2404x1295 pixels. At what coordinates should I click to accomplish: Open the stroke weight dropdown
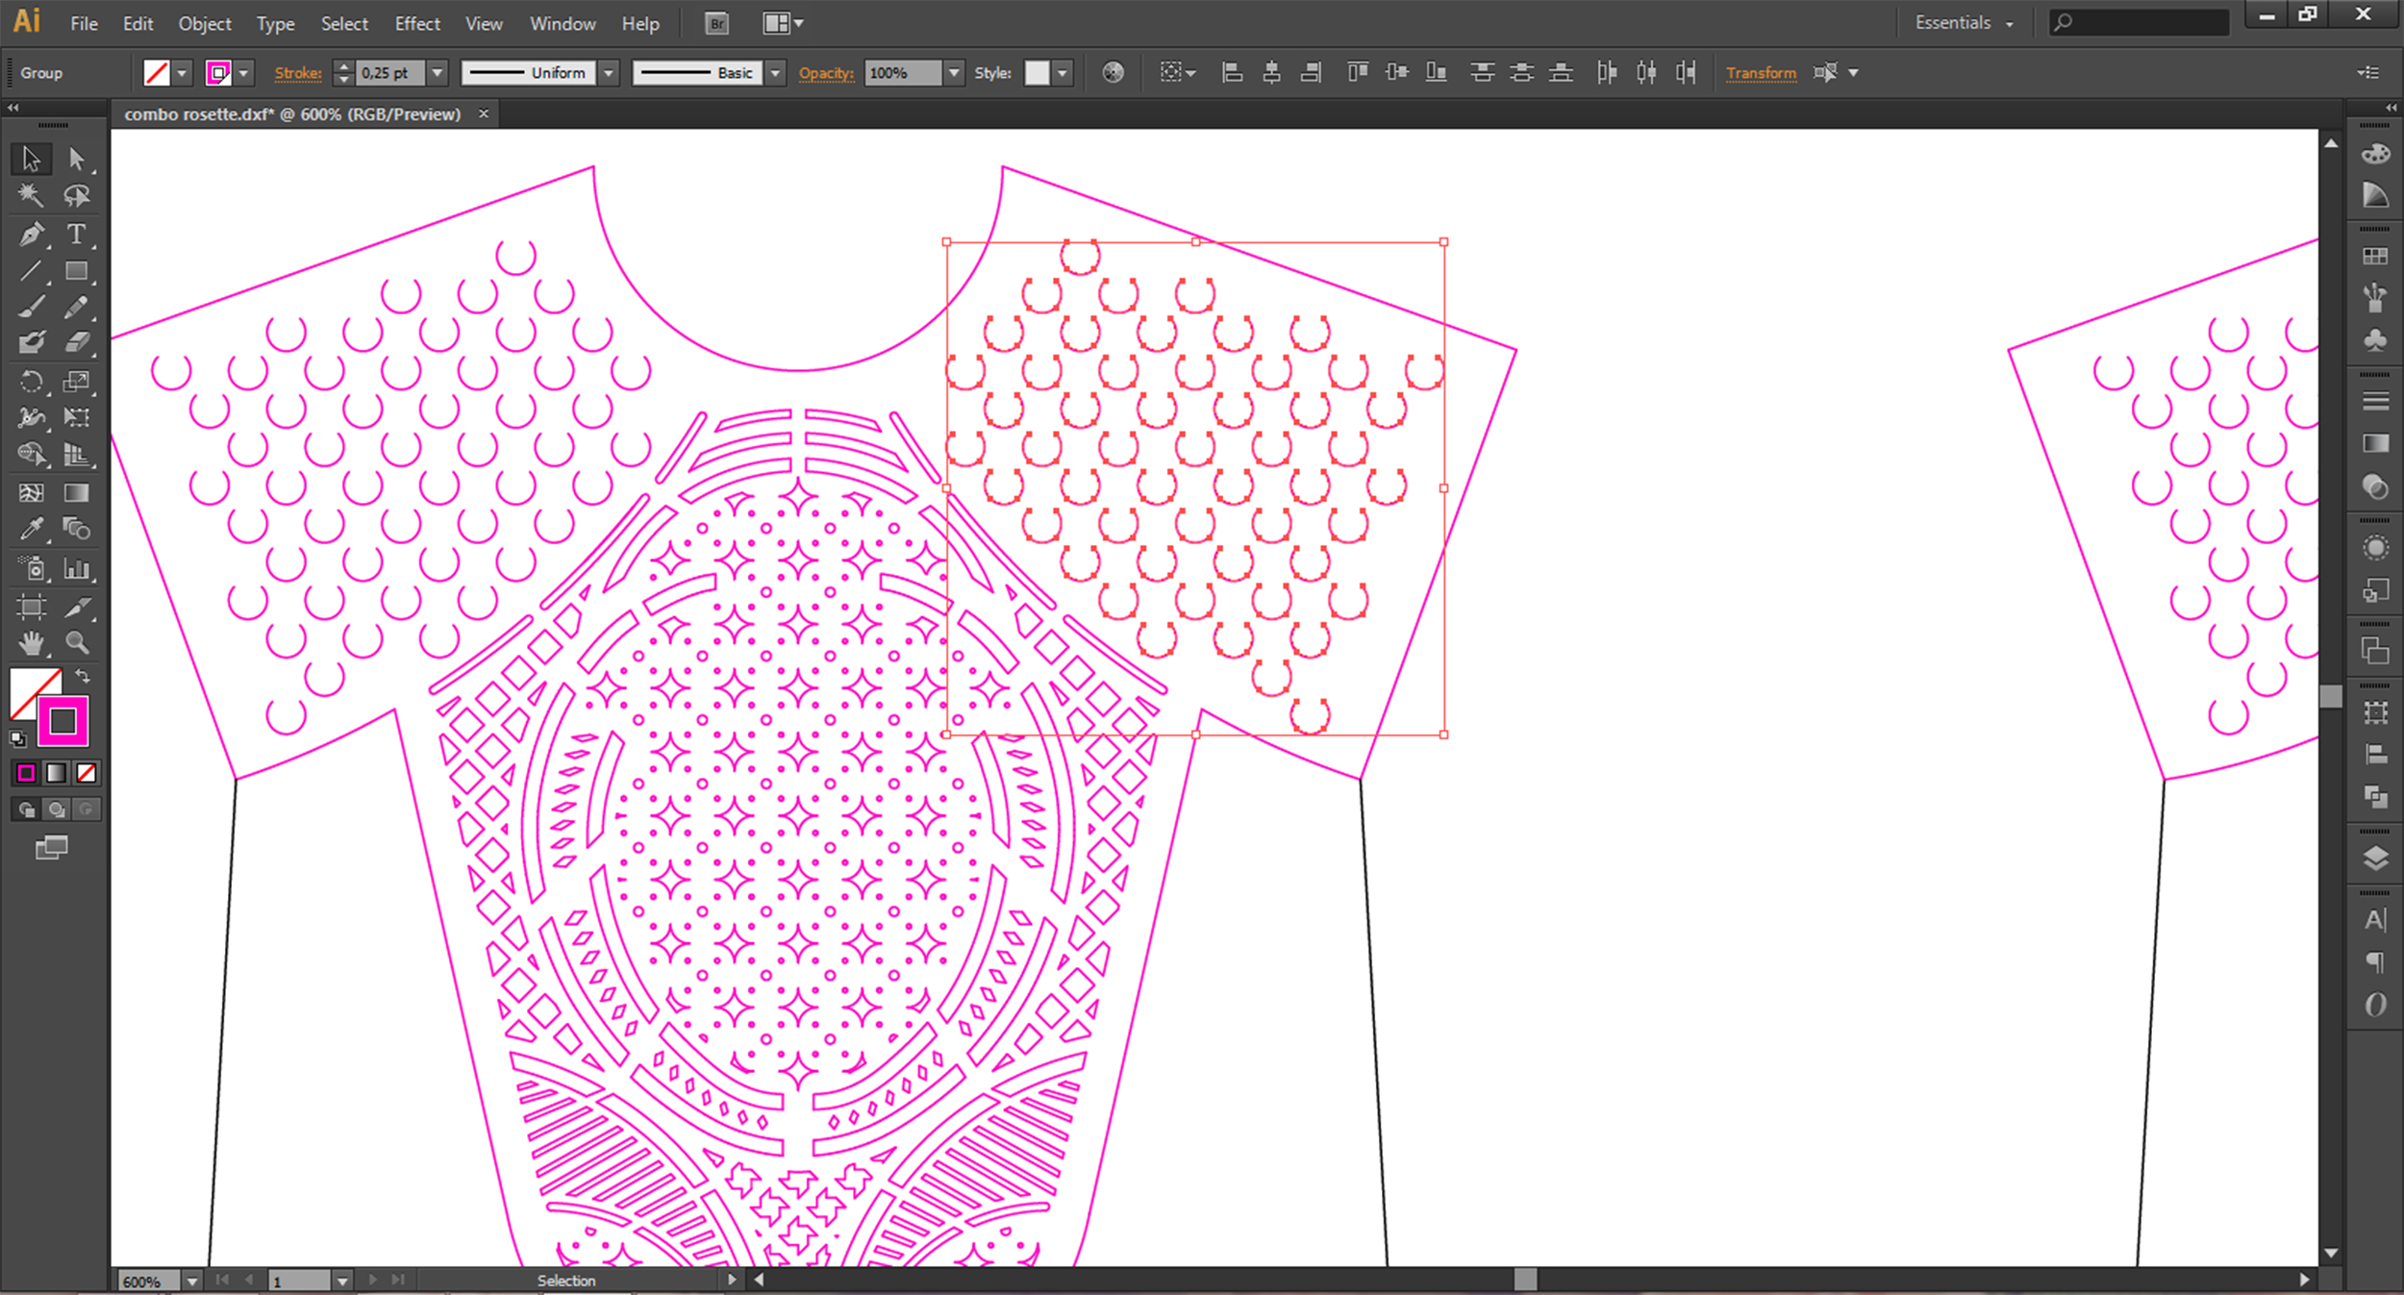(x=438, y=73)
